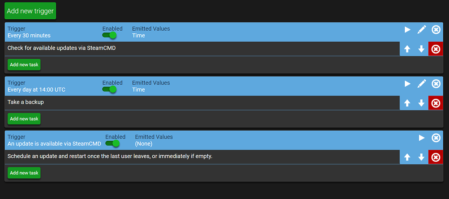Move the SteamCMD update check task up

tap(407, 49)
